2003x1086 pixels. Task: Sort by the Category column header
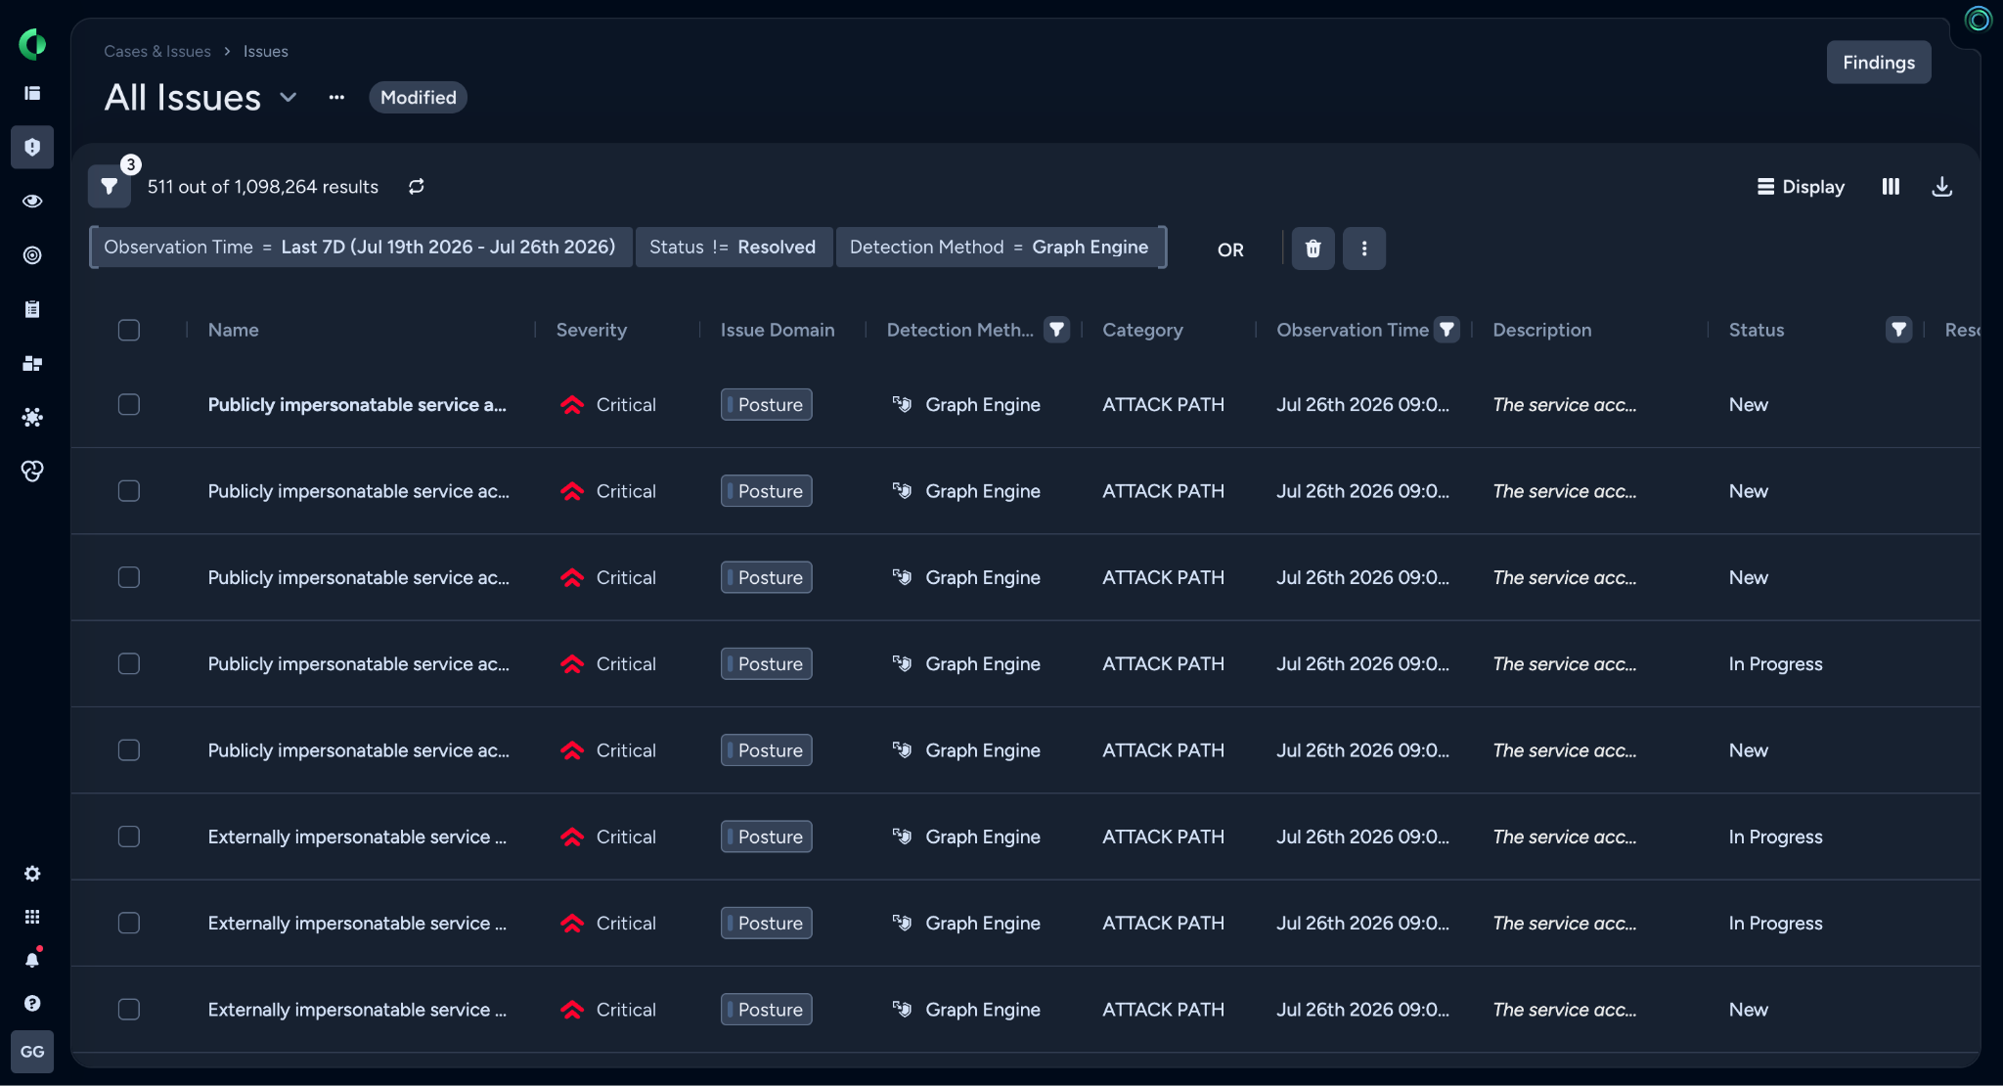[1142, 330]
